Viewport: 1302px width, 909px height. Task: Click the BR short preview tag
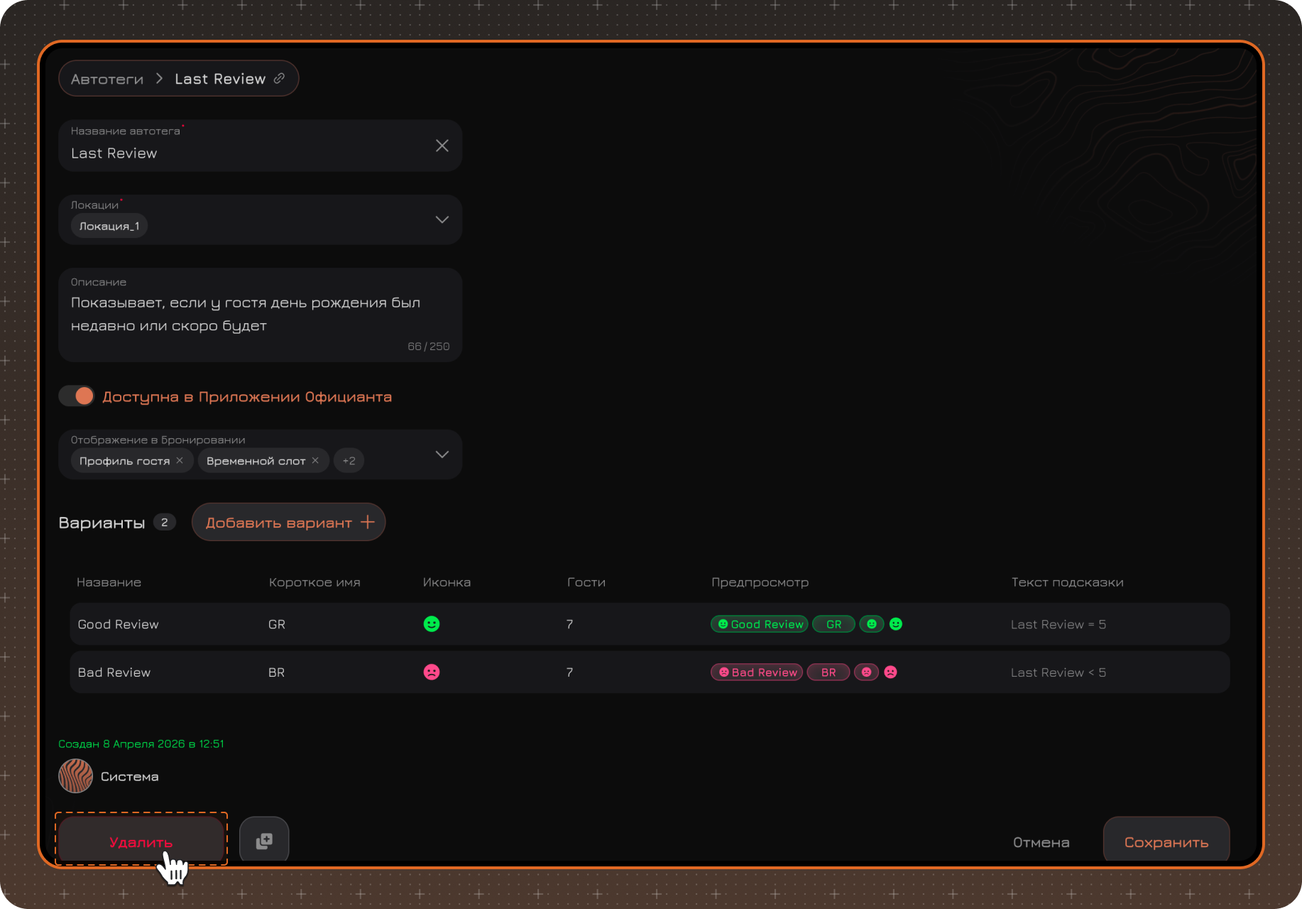click(x=828, y=673)
